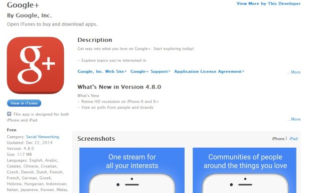Open Google, Inc. Web Site link
Screen dimensions: 311x193
click(102, 71)
